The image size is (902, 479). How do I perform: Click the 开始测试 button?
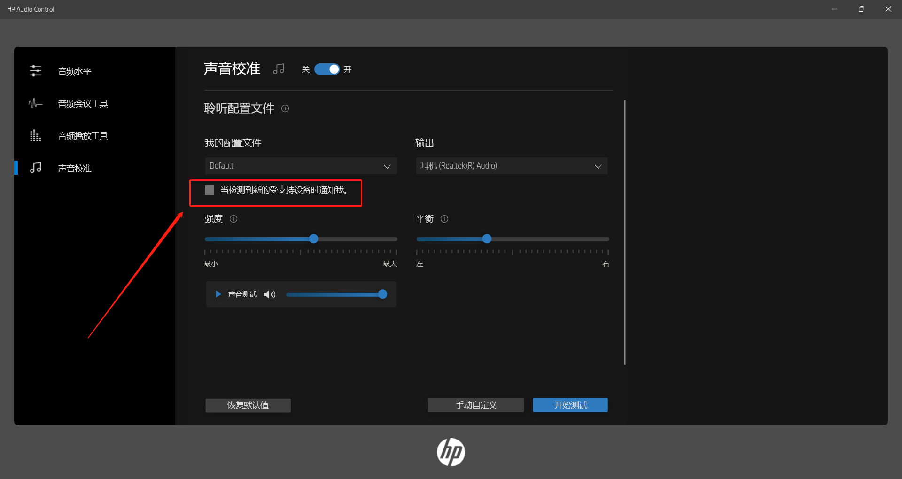tap(570, 405)
